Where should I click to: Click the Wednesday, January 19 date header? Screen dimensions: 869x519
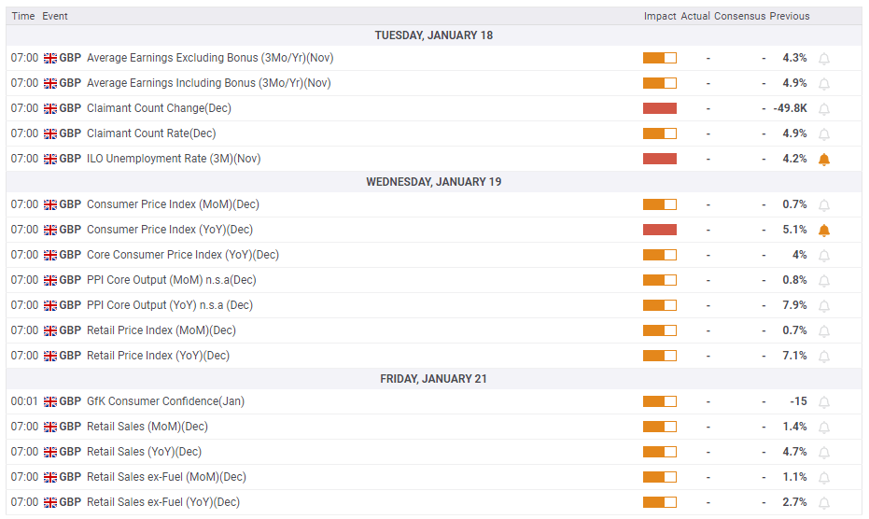pyautogui.click(x=433, y=182)
